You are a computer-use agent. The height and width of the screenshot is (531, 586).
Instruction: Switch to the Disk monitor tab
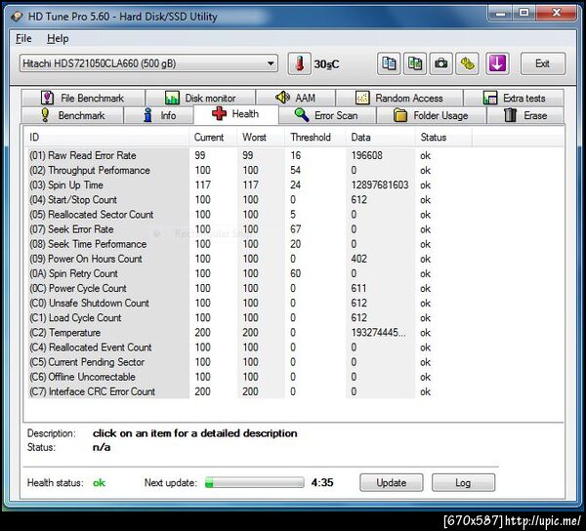(200, 98)
